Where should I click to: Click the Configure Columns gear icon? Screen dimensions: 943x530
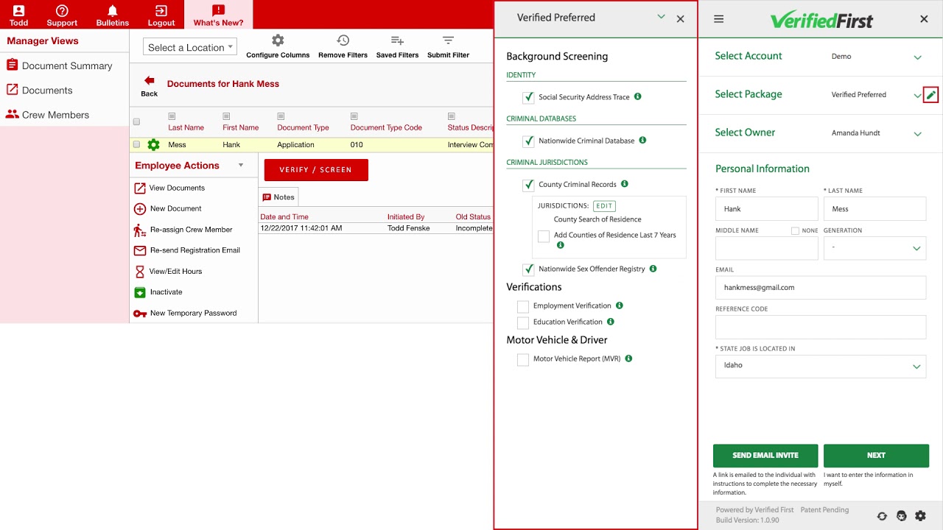pos(278,40)
